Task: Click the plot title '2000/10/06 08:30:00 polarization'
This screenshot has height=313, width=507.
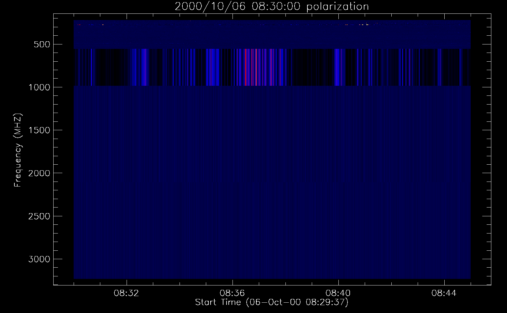Action: coord(272,7)
